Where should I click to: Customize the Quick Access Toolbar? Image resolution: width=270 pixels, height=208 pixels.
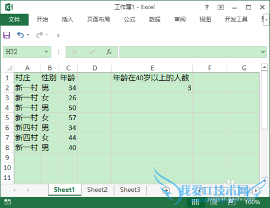click(58, 36)
